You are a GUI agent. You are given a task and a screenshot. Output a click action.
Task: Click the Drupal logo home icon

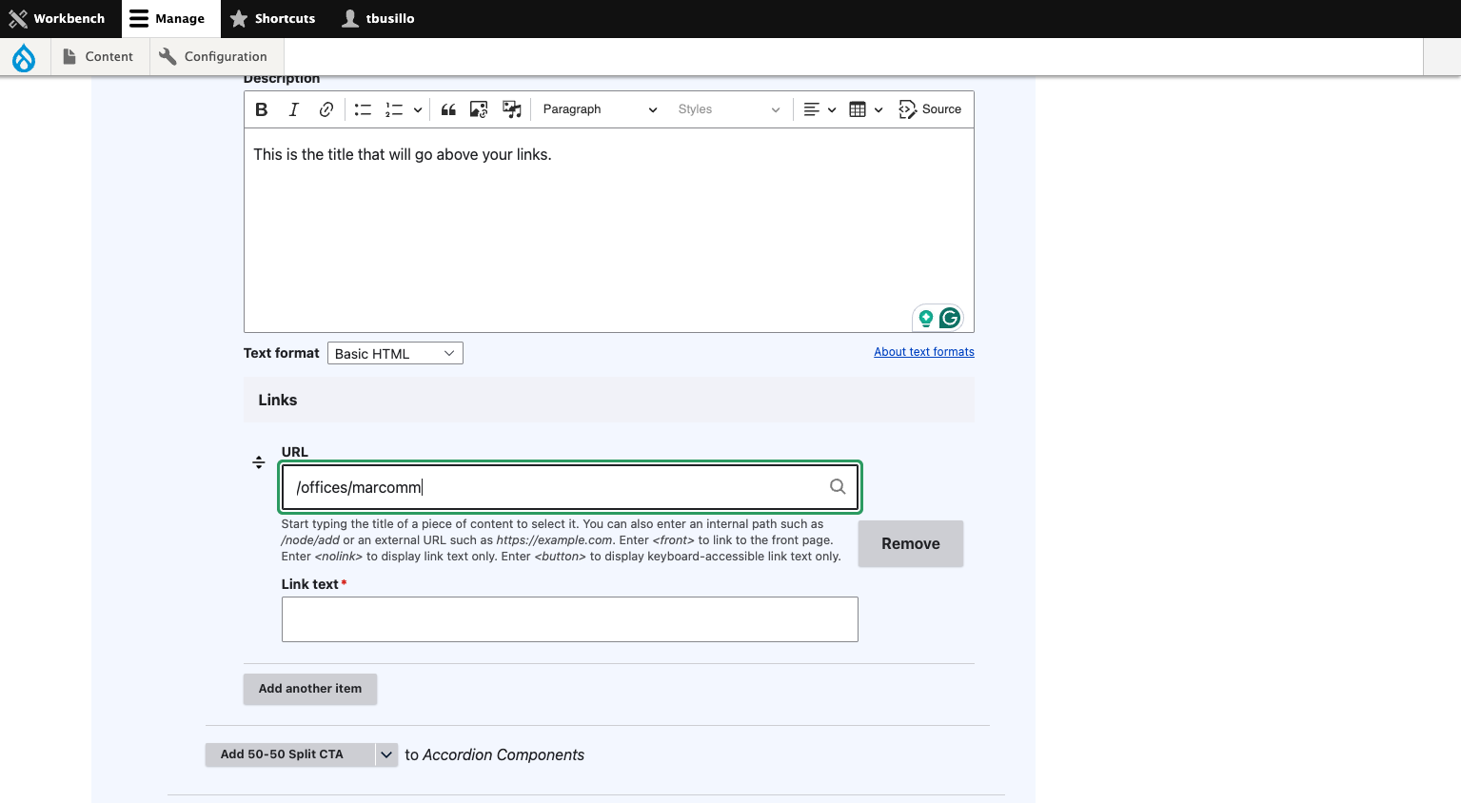[24, 57]
